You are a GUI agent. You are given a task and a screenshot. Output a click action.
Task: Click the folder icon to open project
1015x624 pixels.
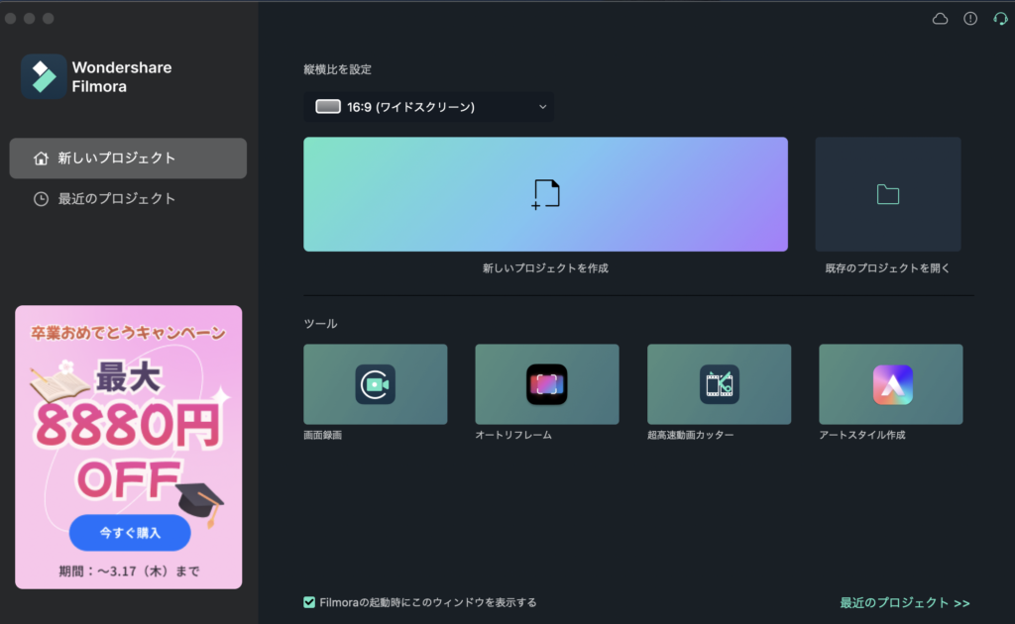click(887, 194)
